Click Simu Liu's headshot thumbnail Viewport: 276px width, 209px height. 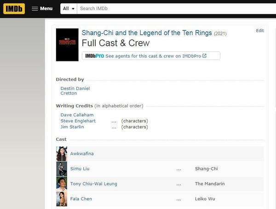coord(62,169)
